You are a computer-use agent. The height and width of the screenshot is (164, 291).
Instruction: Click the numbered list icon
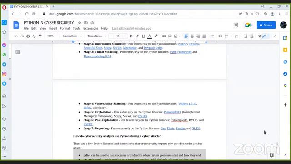coord(236,36)
